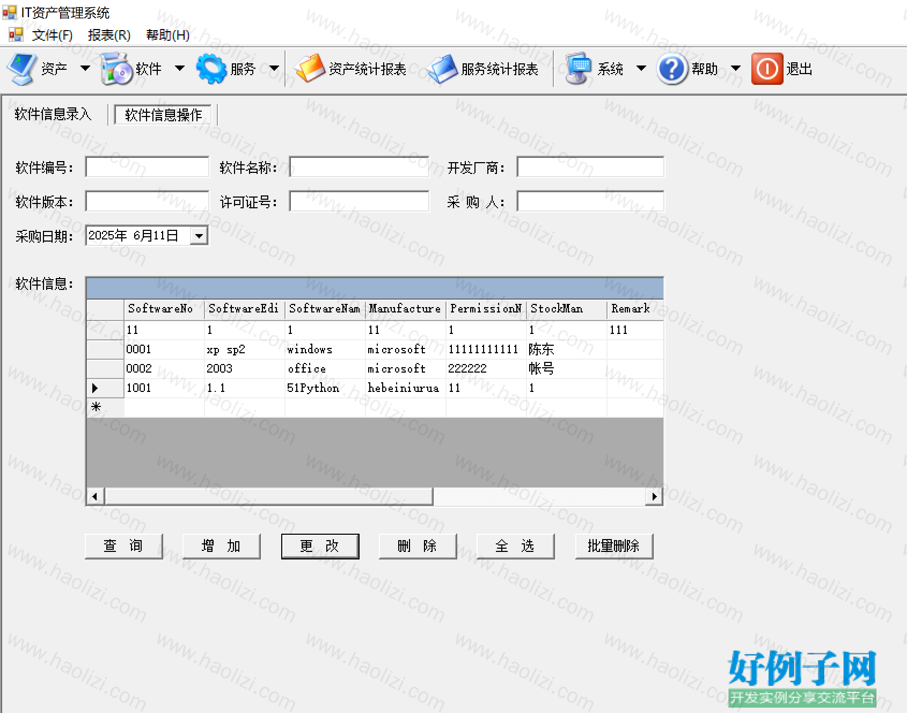Click the '51Python' name cell
The image size is (907, 713).
325,388
